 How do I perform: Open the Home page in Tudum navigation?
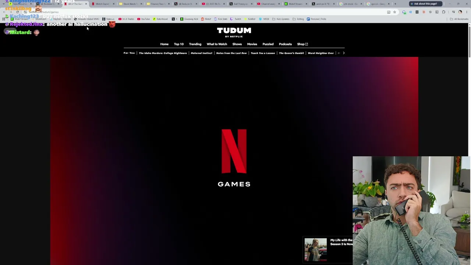click(164, 44)
